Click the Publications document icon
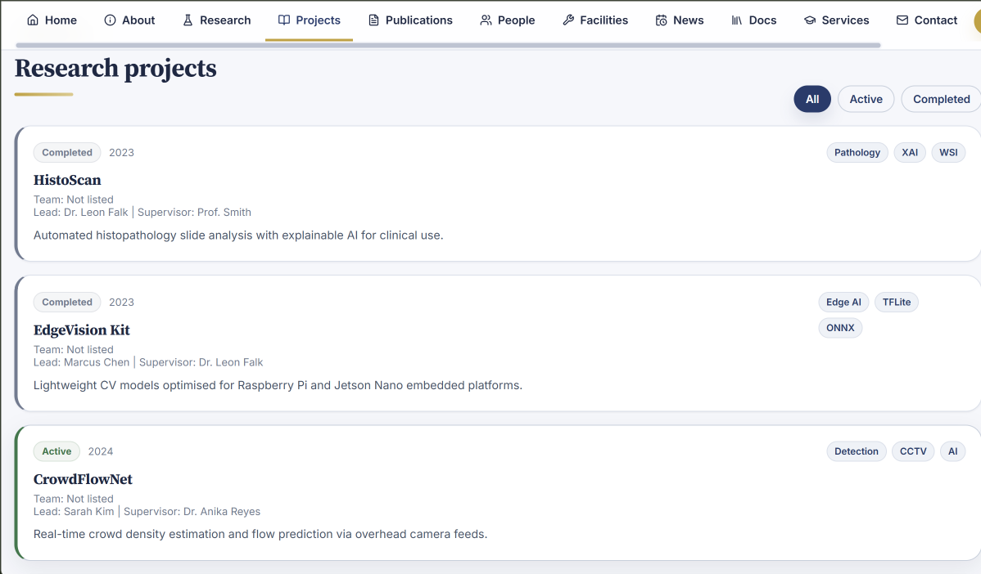This screenshot has height=574, width=981. click(x=373, y=20)
